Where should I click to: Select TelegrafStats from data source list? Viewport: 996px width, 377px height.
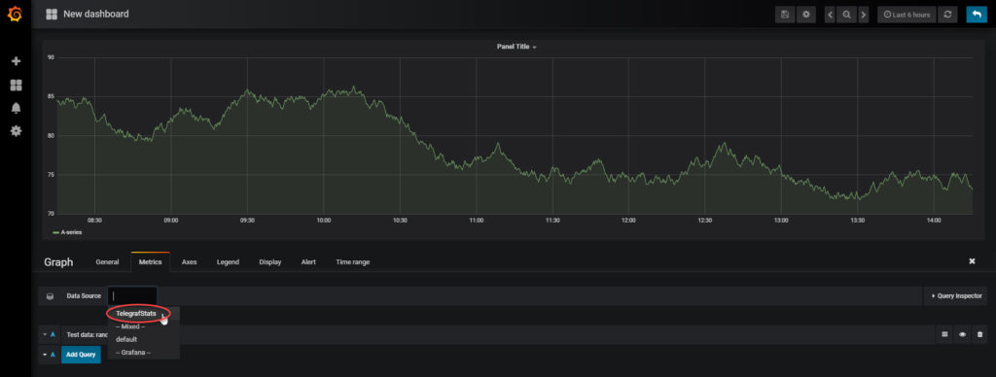136,314
